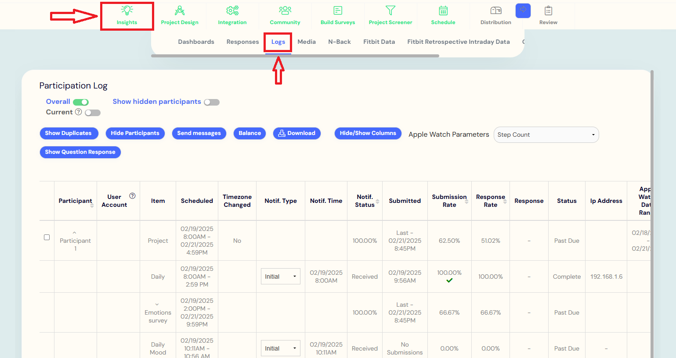
Task: Click the blue arrow button near Distribution
Action: (x=523, y=11)
